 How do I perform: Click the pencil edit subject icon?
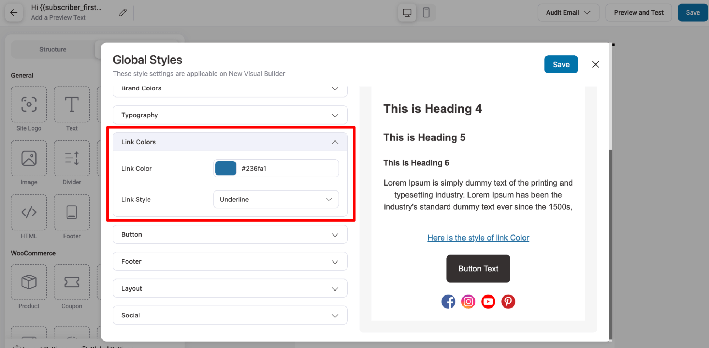[x=123, y=13]
